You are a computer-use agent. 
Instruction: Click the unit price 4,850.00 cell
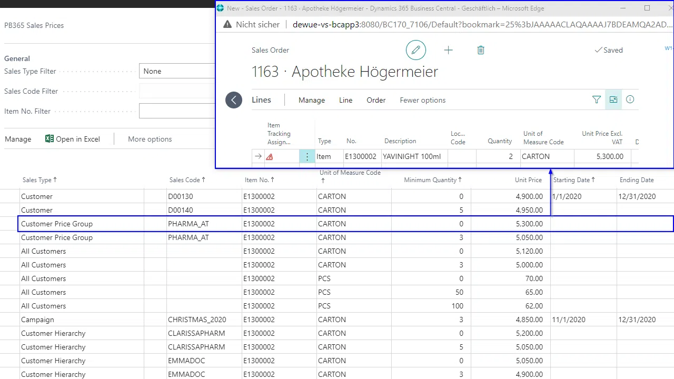[529, 320]
